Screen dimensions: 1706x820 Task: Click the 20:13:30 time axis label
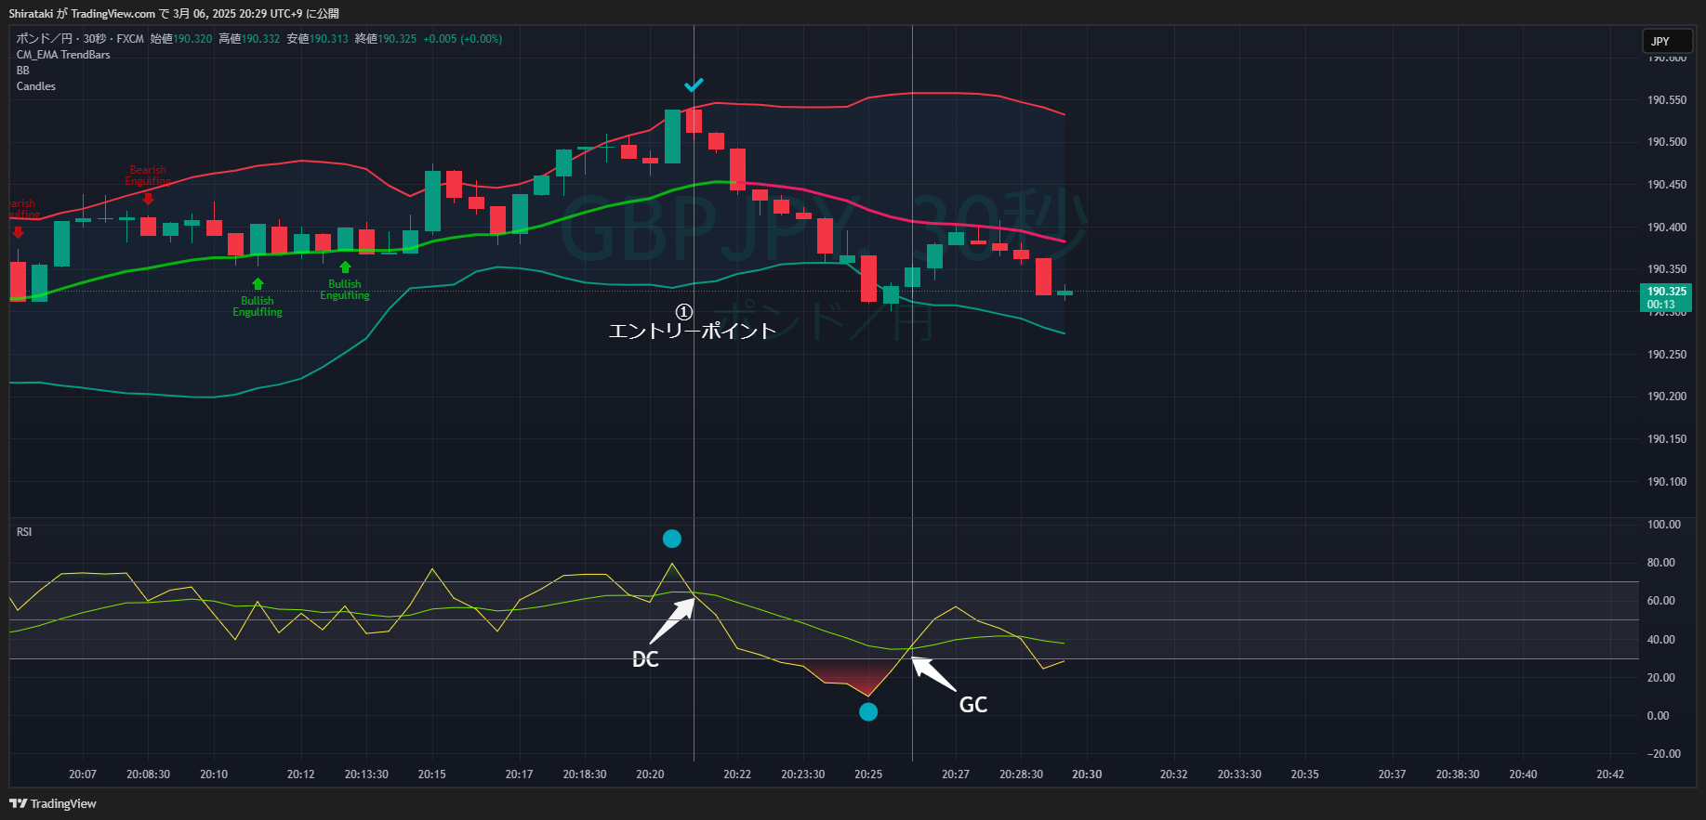pos(366,774)
